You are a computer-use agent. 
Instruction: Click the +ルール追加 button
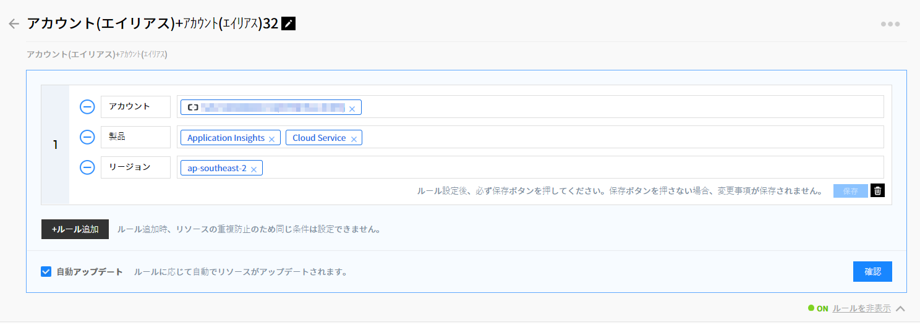point(75,229)
